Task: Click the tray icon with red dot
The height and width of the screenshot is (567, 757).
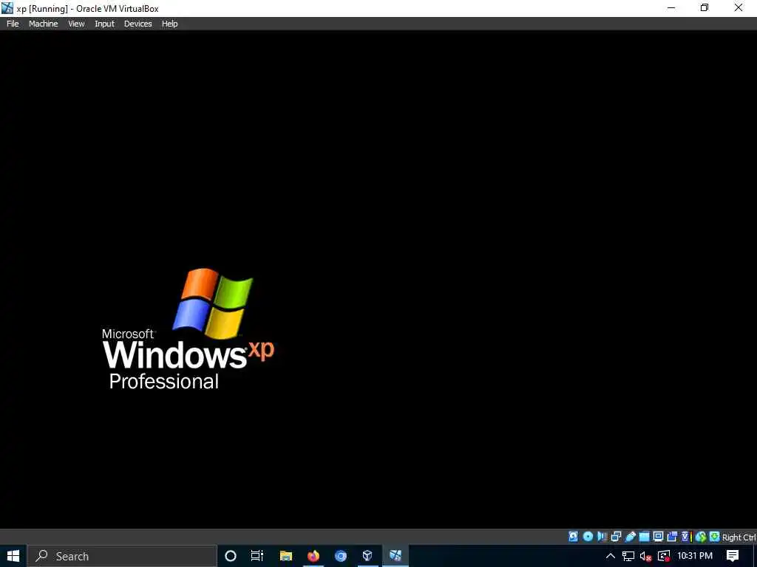Action: (x=664, y=556)
